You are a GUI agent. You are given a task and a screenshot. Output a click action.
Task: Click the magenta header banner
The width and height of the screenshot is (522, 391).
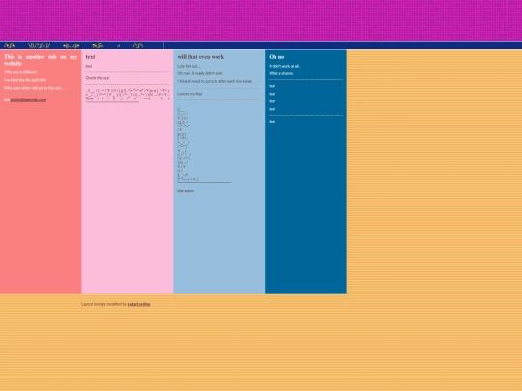[261, 20]
